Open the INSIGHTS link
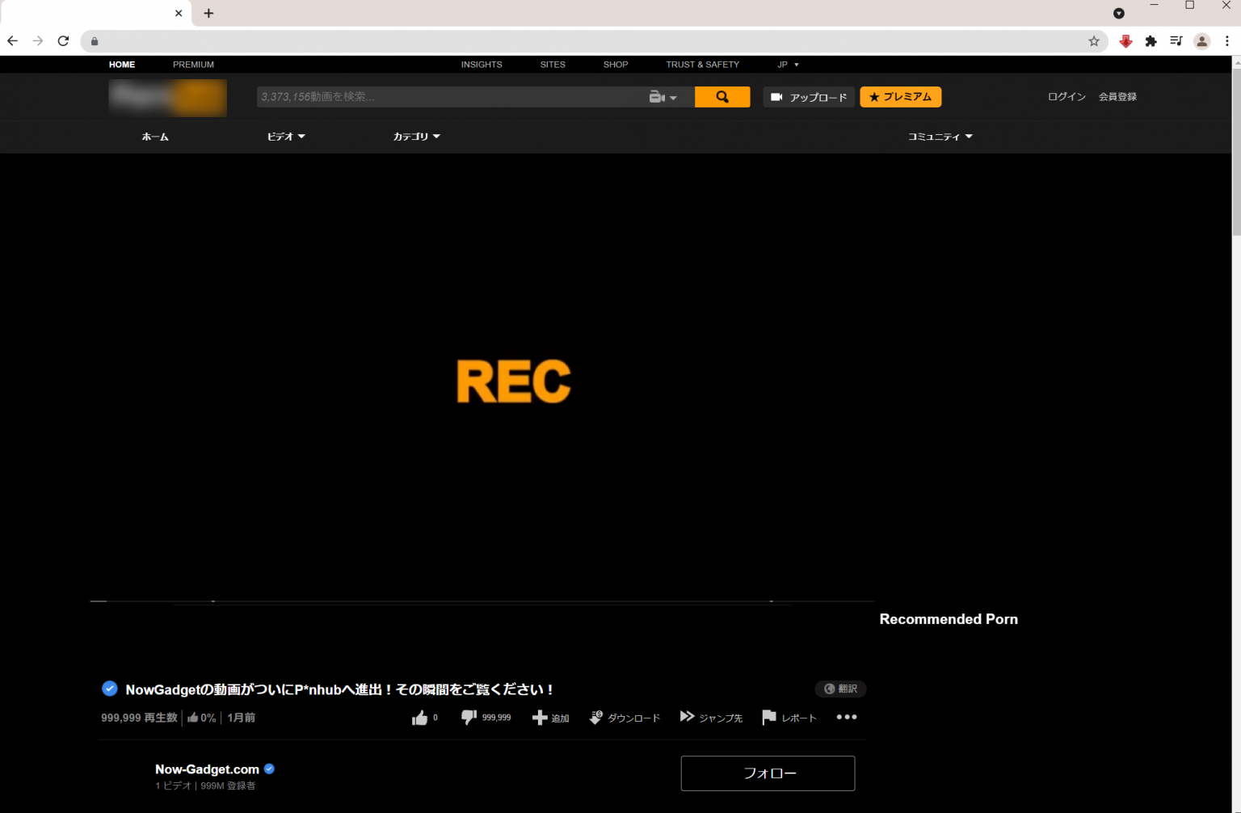Viewport: 1241px width, 813px height. coord(482,65)
